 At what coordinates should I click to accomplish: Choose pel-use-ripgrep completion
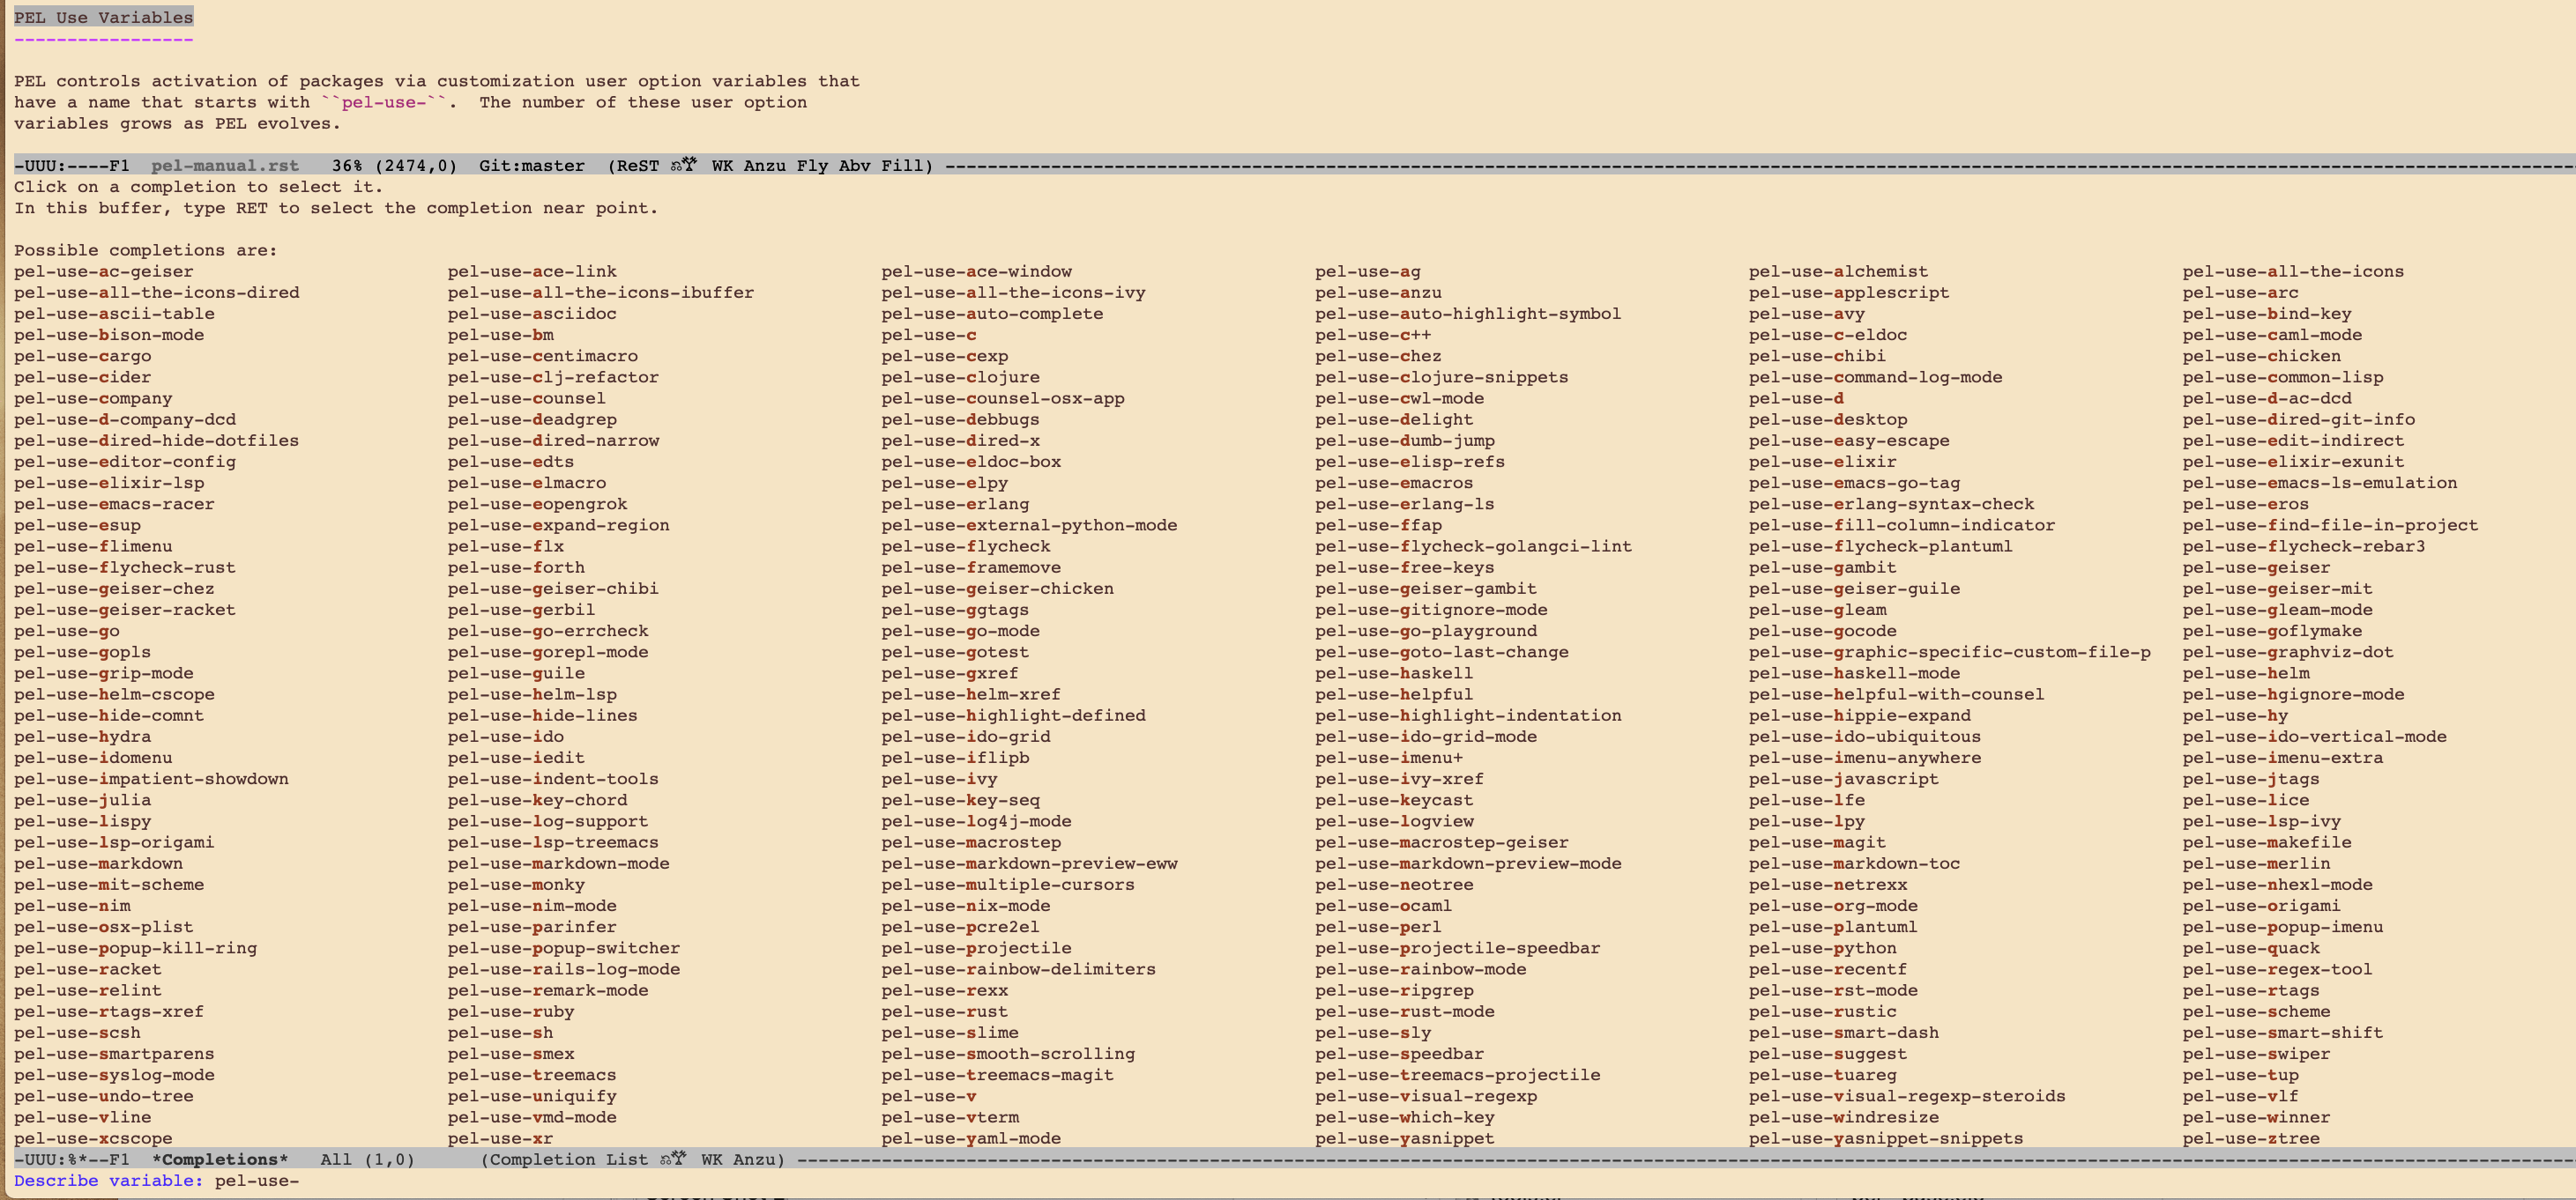tap(1394, 990)
